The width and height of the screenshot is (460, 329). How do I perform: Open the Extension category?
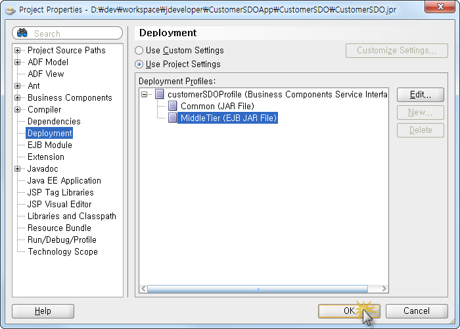pos(46,157)
